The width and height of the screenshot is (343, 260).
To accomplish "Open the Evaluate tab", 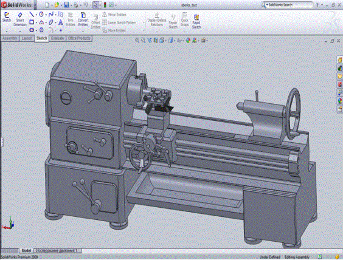I will tap(58, 38).
